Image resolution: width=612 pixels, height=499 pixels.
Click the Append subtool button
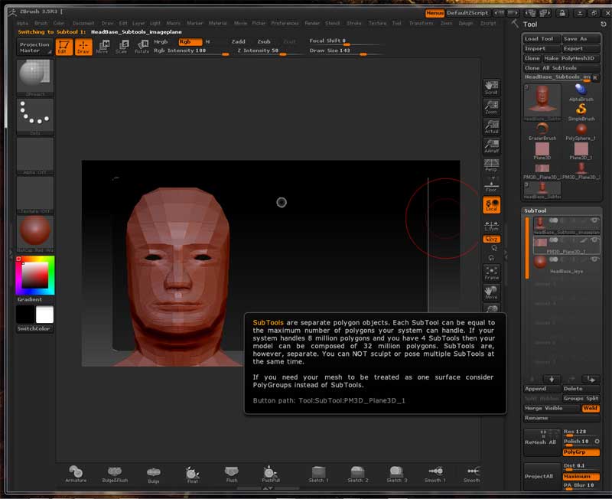point(542,389)
